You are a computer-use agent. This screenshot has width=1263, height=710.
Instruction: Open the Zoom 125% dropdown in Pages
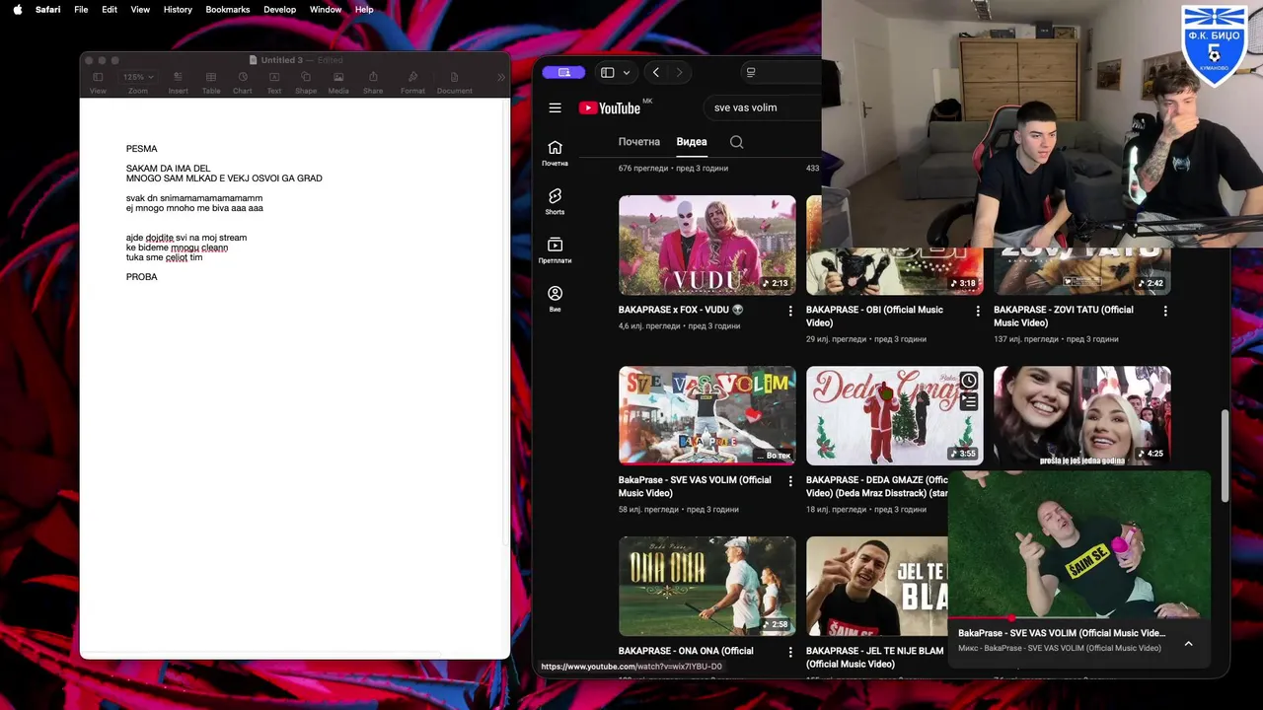[x=137, y=82]
